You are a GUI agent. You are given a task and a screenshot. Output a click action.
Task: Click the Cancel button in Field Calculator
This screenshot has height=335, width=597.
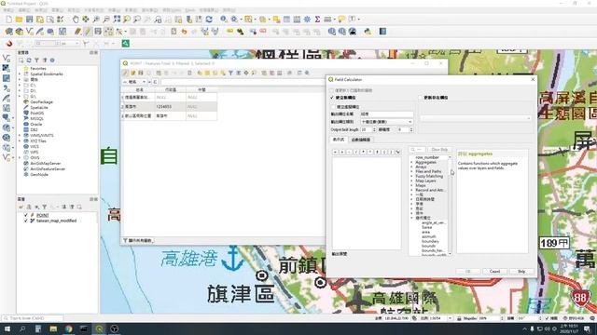(x=494, y=271)
